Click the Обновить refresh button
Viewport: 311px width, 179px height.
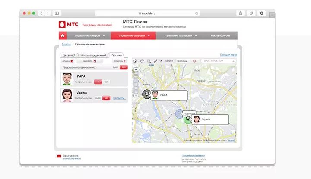point(89,61)
